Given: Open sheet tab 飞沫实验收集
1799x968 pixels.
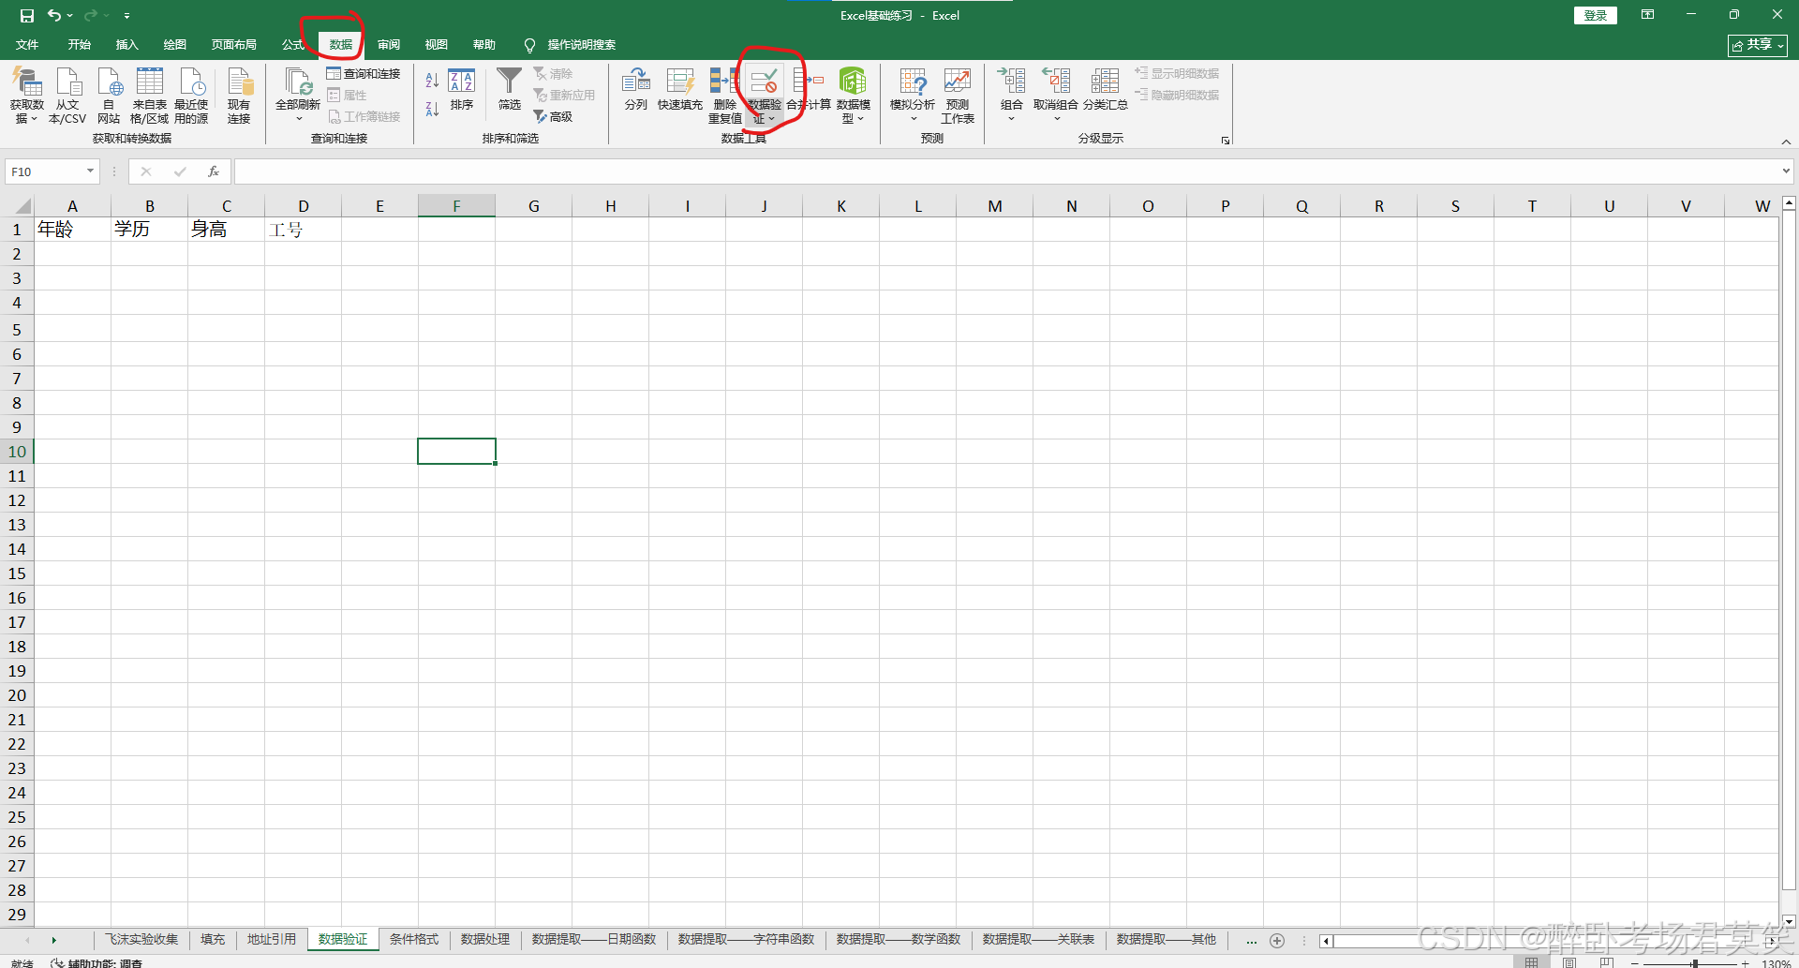Looking at the screenshot, I should 141,939.
